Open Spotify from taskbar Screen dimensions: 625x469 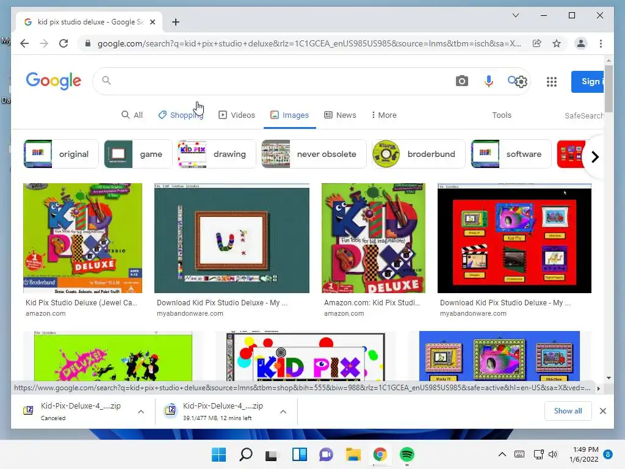coord(407,454)
